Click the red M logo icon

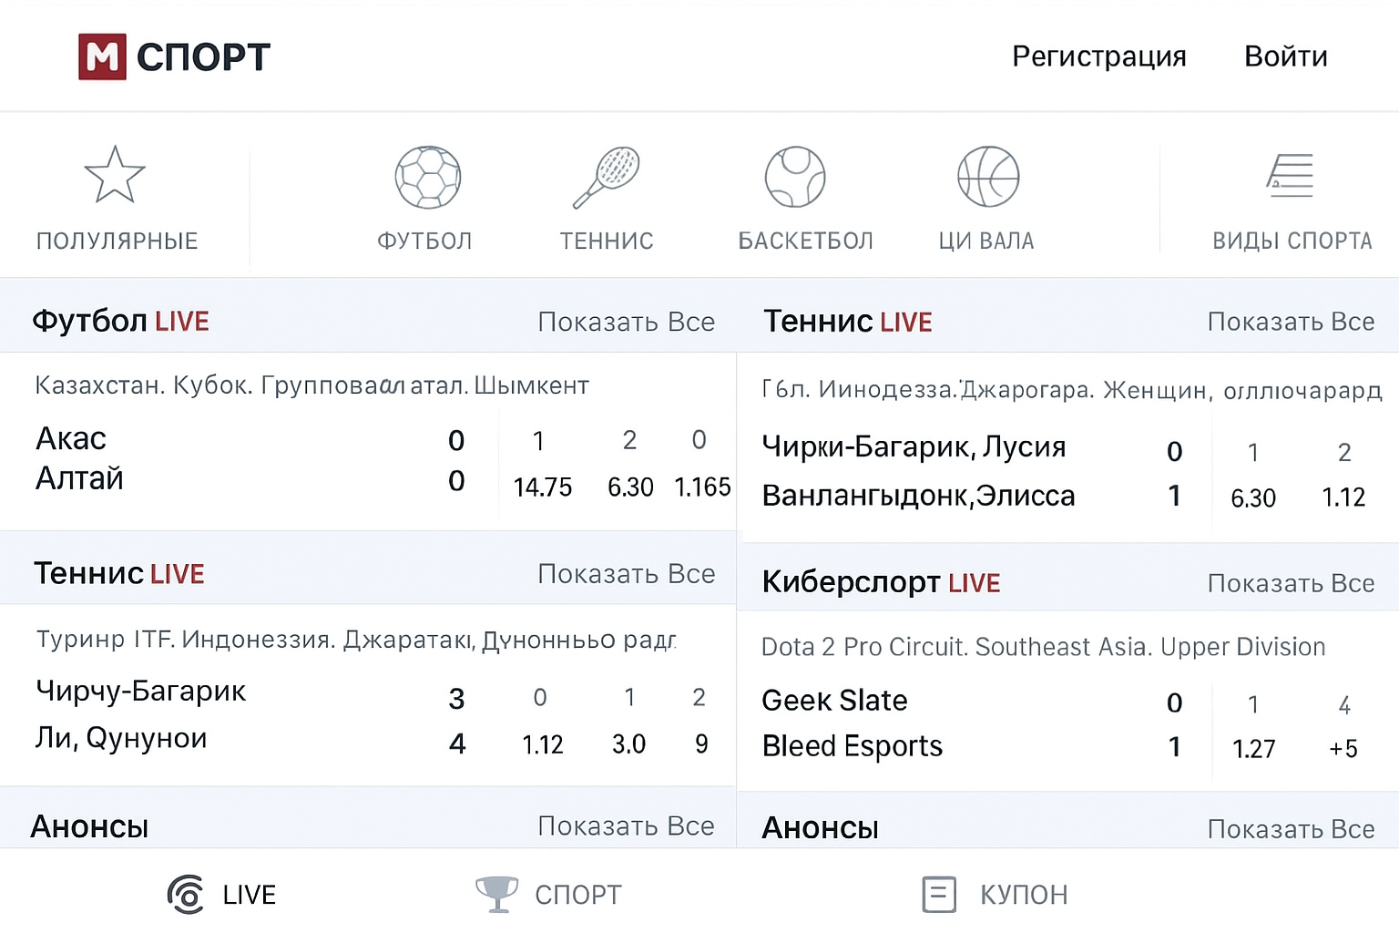pos(102,56)
